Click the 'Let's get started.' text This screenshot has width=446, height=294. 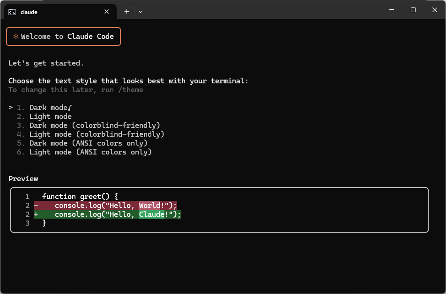pos(46,63)
